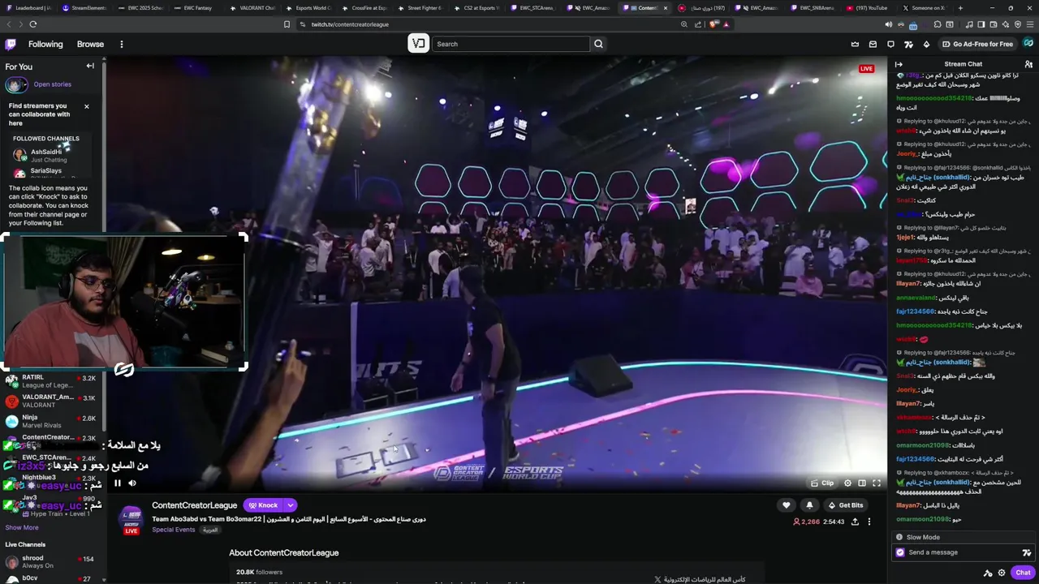Open the Following page

[x=45, y=44]
